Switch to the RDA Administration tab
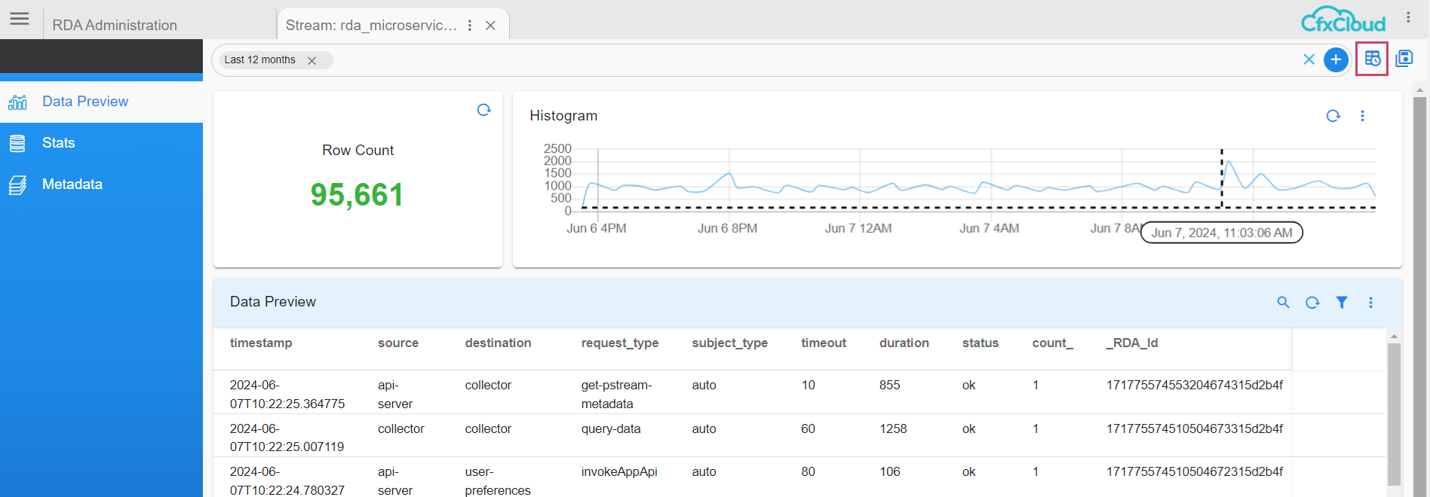The height and width of the screenshot is (497, 1430). [x=115, y=26]
